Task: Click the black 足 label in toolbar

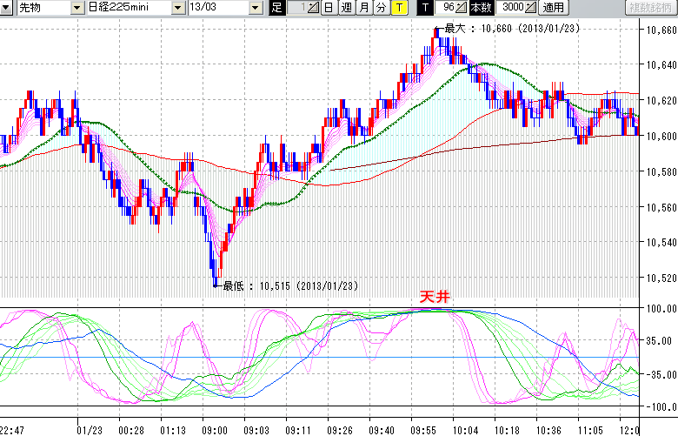Action: click(x=276, y=8)
